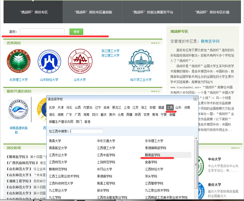The width and height of the screenshot is (244, 201).
Task: Open the 哈尔滨工业大学 name link
Action: click(x=141, y=80)
